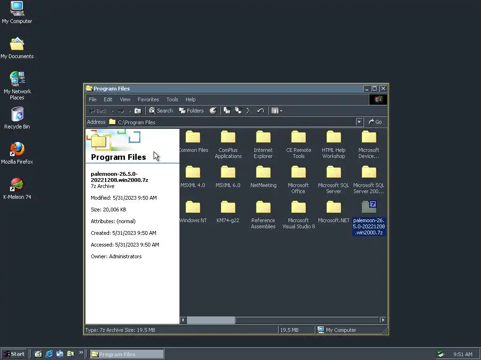Image resolution: width=481 pixels, height=360 pixels.
Task: Expand the Address bar dropdown
Action: click(x=359, y=122)
